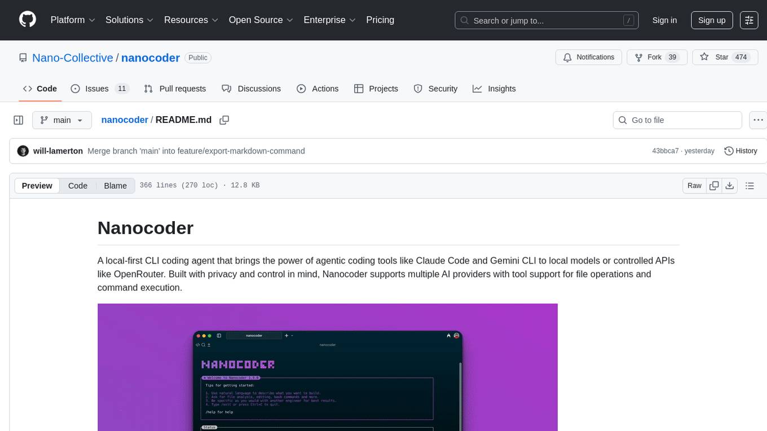Expand the Solutions menu
Viewport: 767px width, 431px height.
point(130,20)
